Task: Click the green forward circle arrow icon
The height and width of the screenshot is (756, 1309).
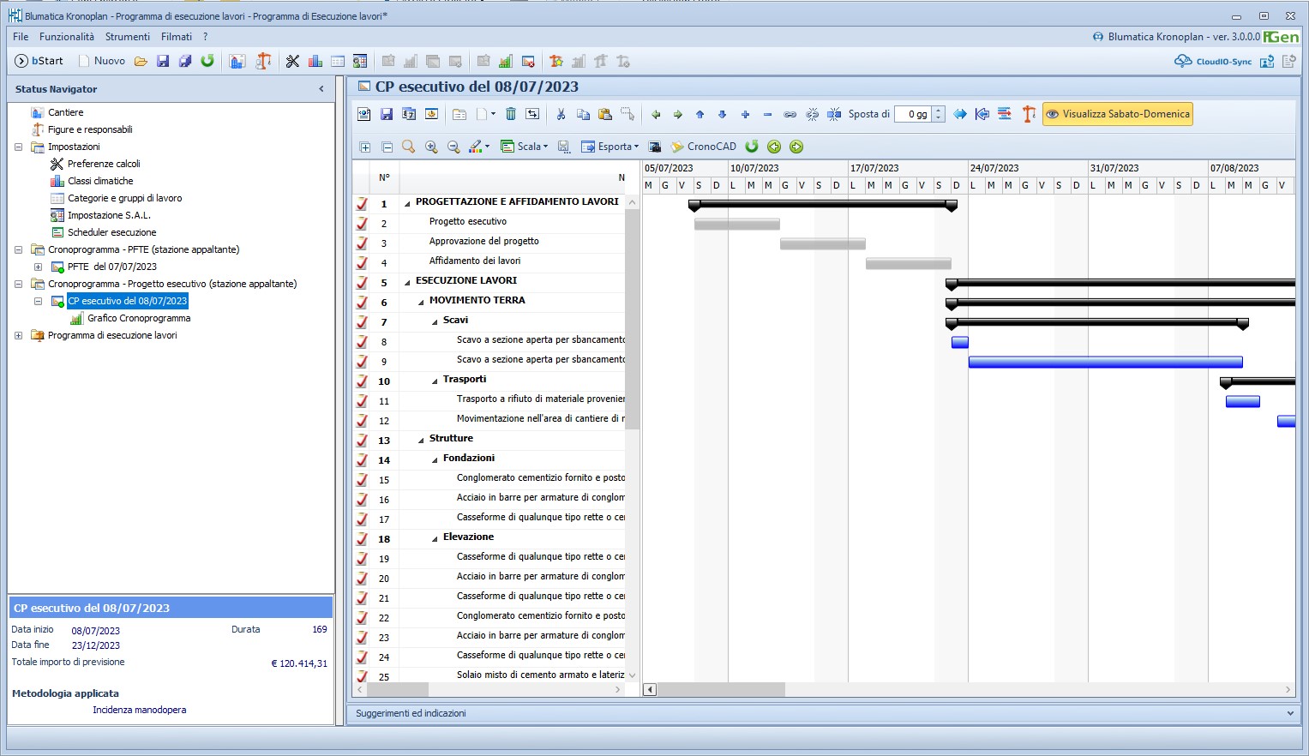Action: tap(796, 147)
